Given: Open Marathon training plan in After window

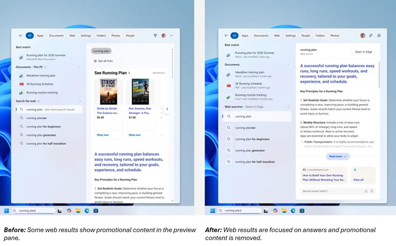Looking at the screenshot, I should 256,74.
